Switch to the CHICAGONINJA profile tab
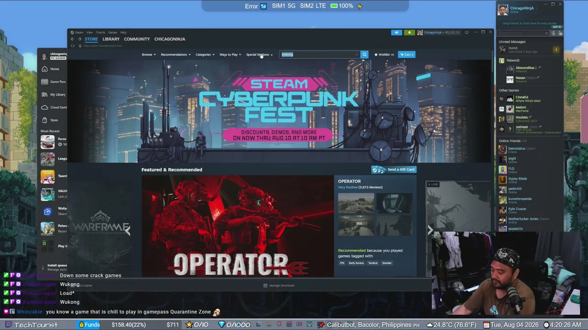The height and width of the screenshot is (330, 588). (x=170, y=39)
